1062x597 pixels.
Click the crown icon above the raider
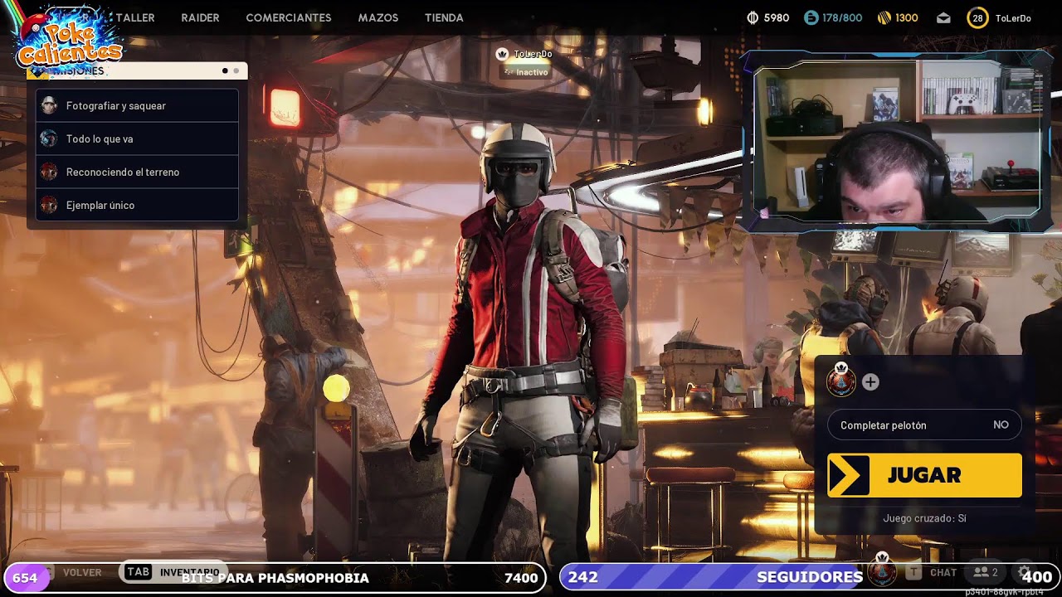point(502,54)
